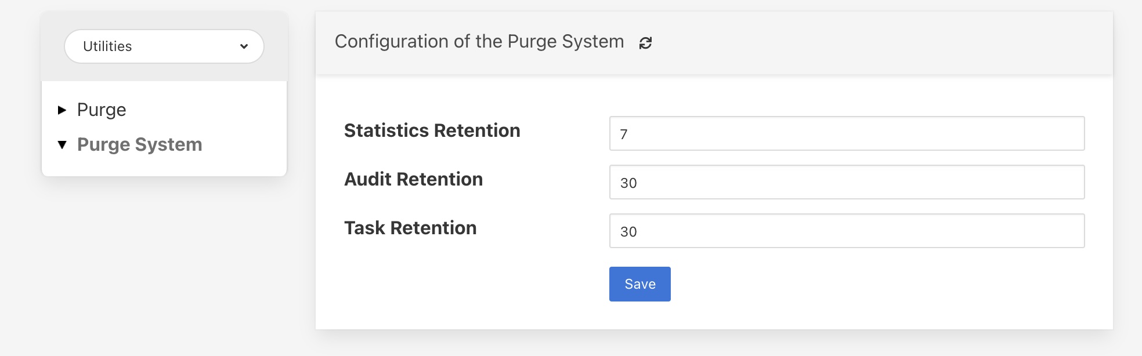Select the Purge navigation entry
1142x356 pixels.
click(102, 110)
